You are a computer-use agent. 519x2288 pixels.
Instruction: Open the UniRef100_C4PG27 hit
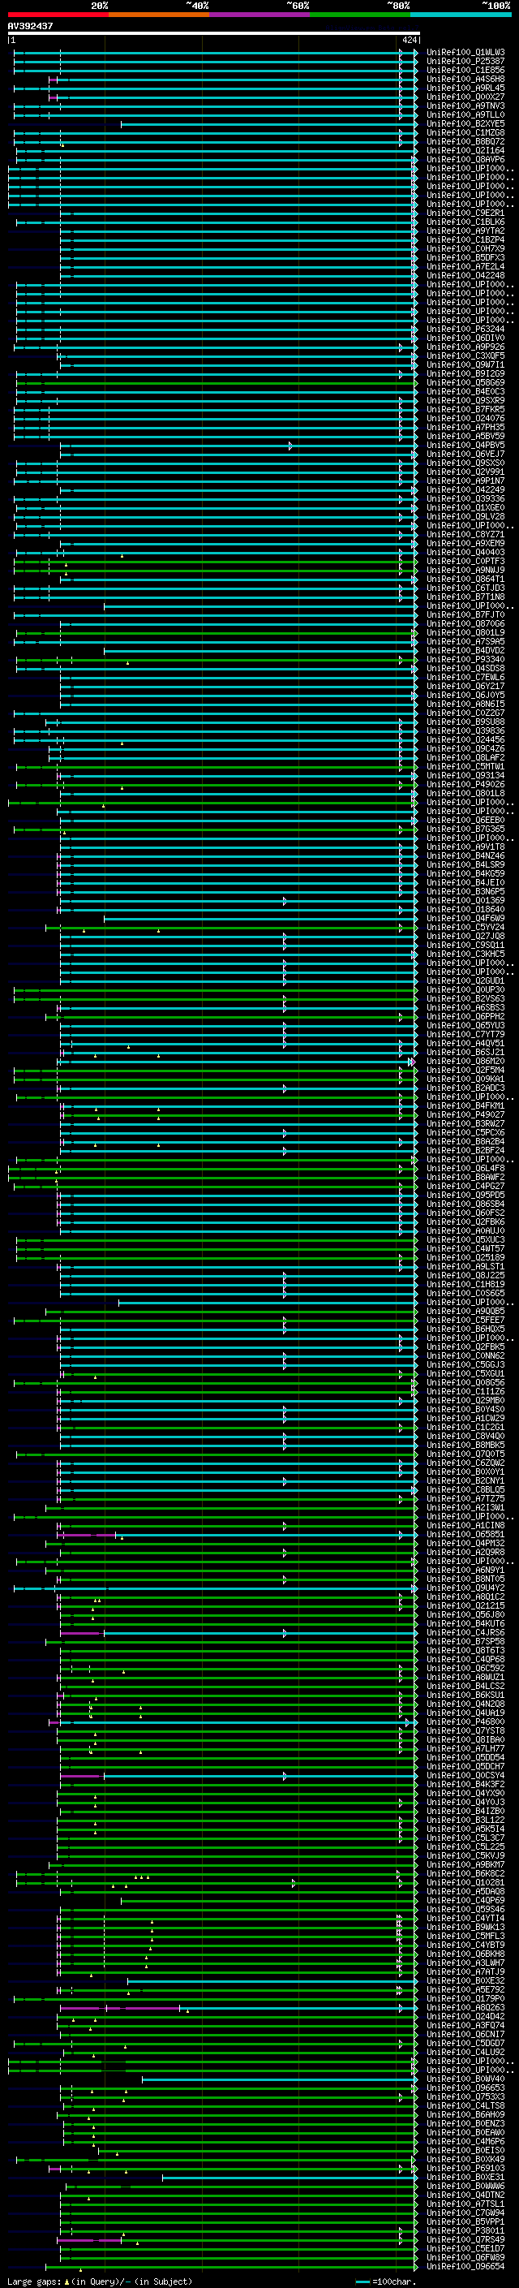465,1187
